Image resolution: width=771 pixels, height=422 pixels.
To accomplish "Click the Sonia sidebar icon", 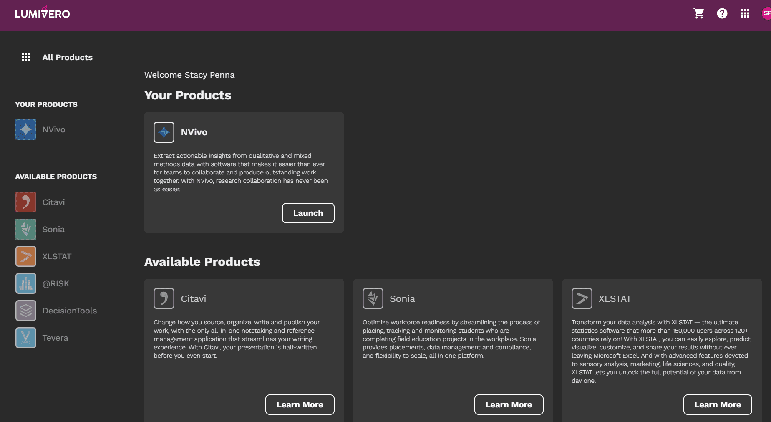I will [26, 229].
